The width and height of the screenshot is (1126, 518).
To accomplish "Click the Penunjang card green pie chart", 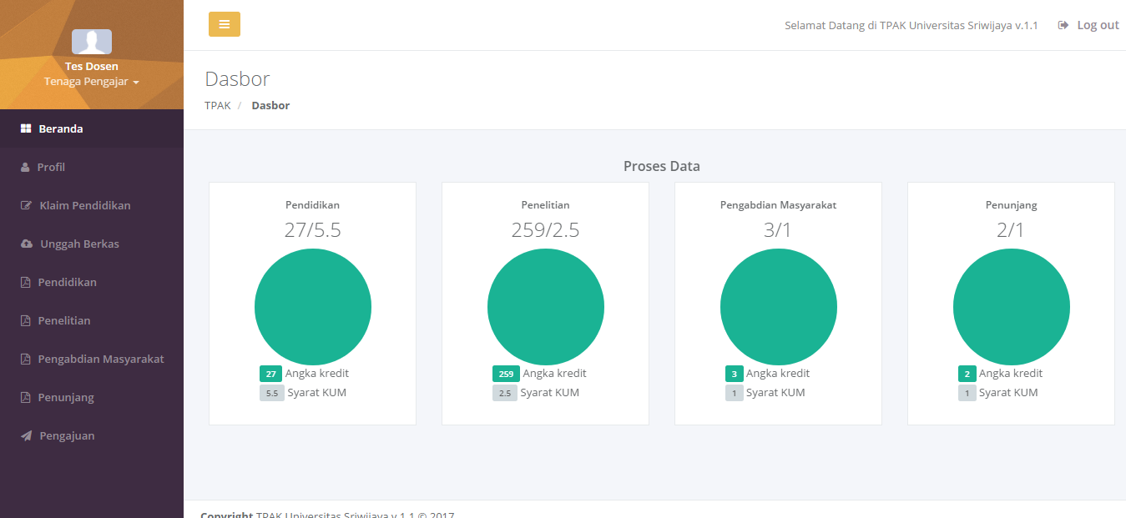I will coord(1011,307).
